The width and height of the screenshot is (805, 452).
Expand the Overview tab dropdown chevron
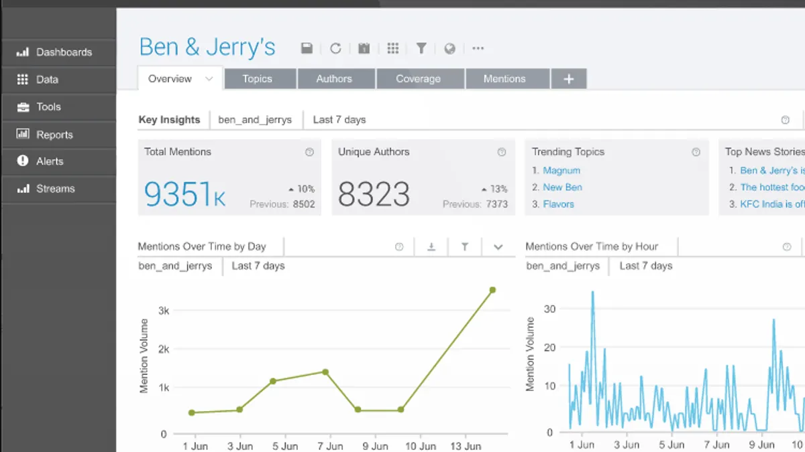[x=209, y=79]
